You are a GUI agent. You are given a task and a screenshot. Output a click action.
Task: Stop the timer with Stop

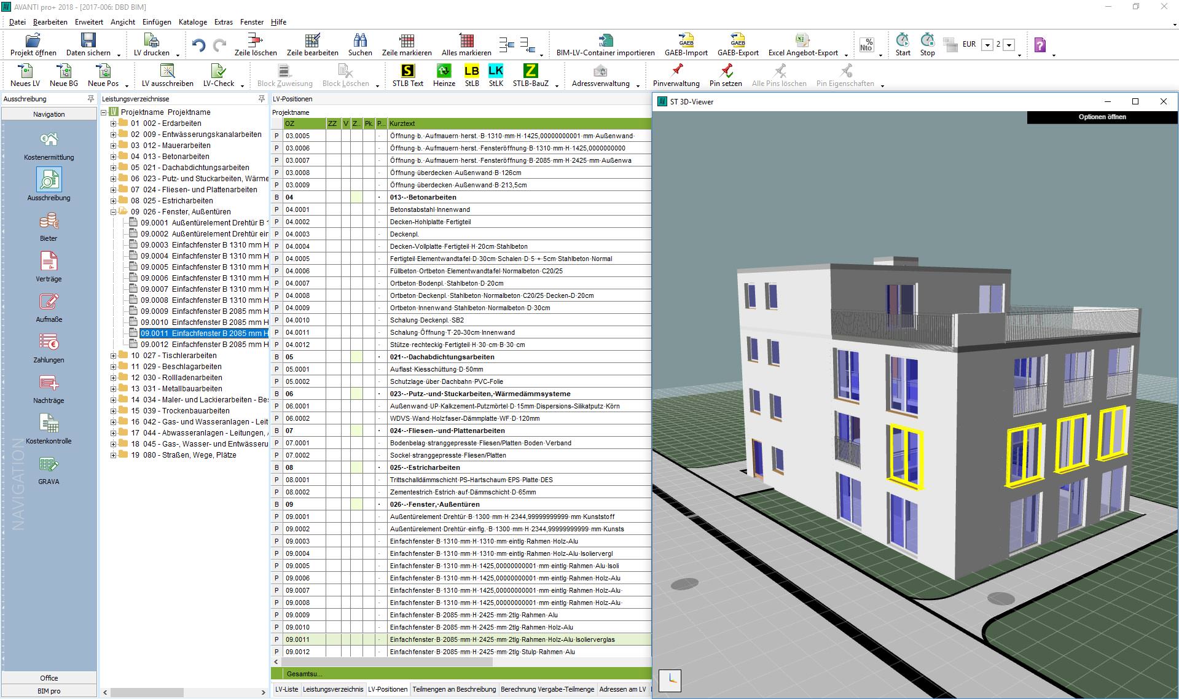(x=927, y=45)
